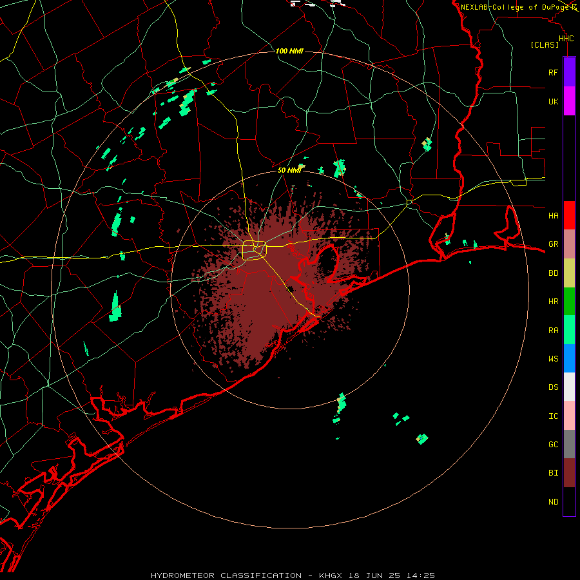Click the UK magenta legend swatch
The image size is (580, 580).
(x=569, y=101)
